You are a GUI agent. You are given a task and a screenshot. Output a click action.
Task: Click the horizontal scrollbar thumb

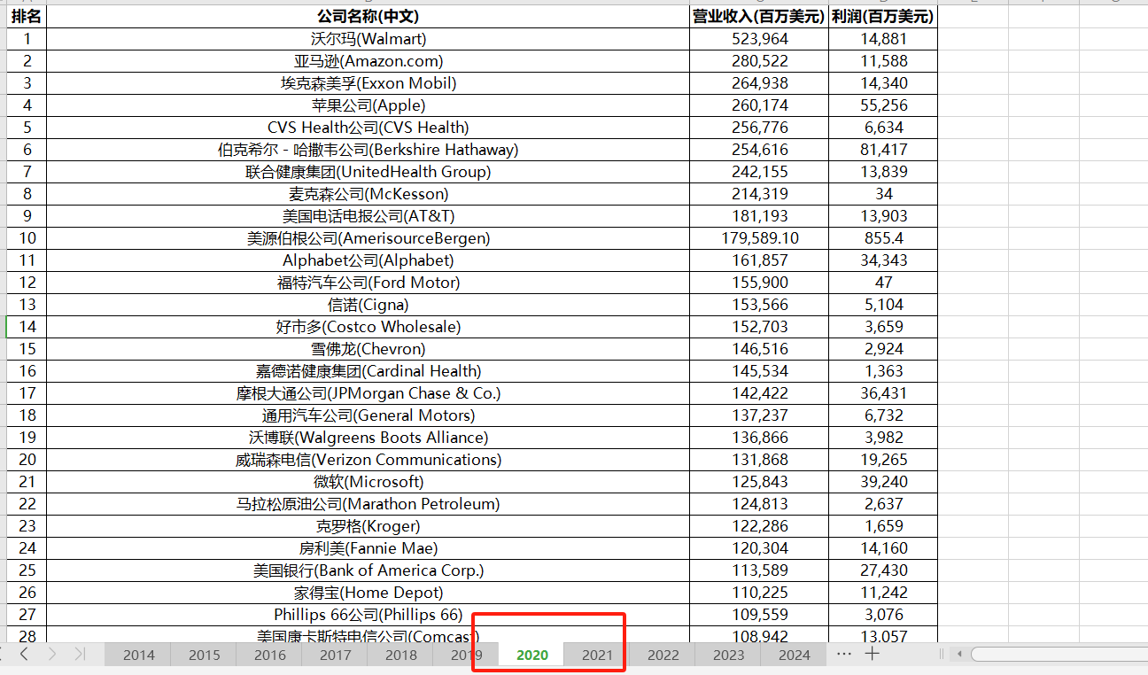click(x=1059, y=655)
